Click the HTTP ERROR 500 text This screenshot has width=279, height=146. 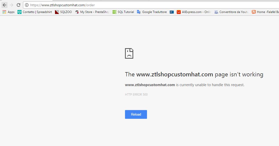(x=136, y=95)
